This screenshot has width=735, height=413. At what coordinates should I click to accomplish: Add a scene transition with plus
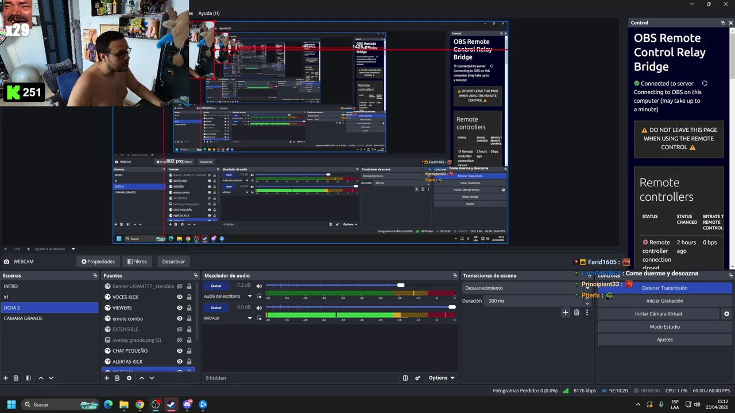click(566, 313)
